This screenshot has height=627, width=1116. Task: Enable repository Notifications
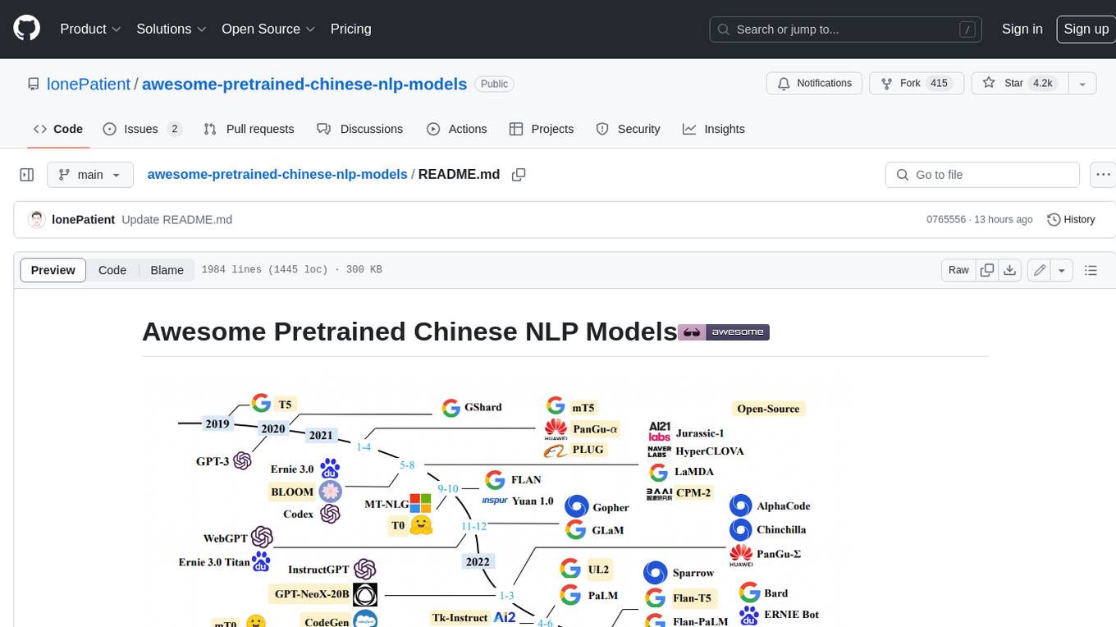[814, 84]
